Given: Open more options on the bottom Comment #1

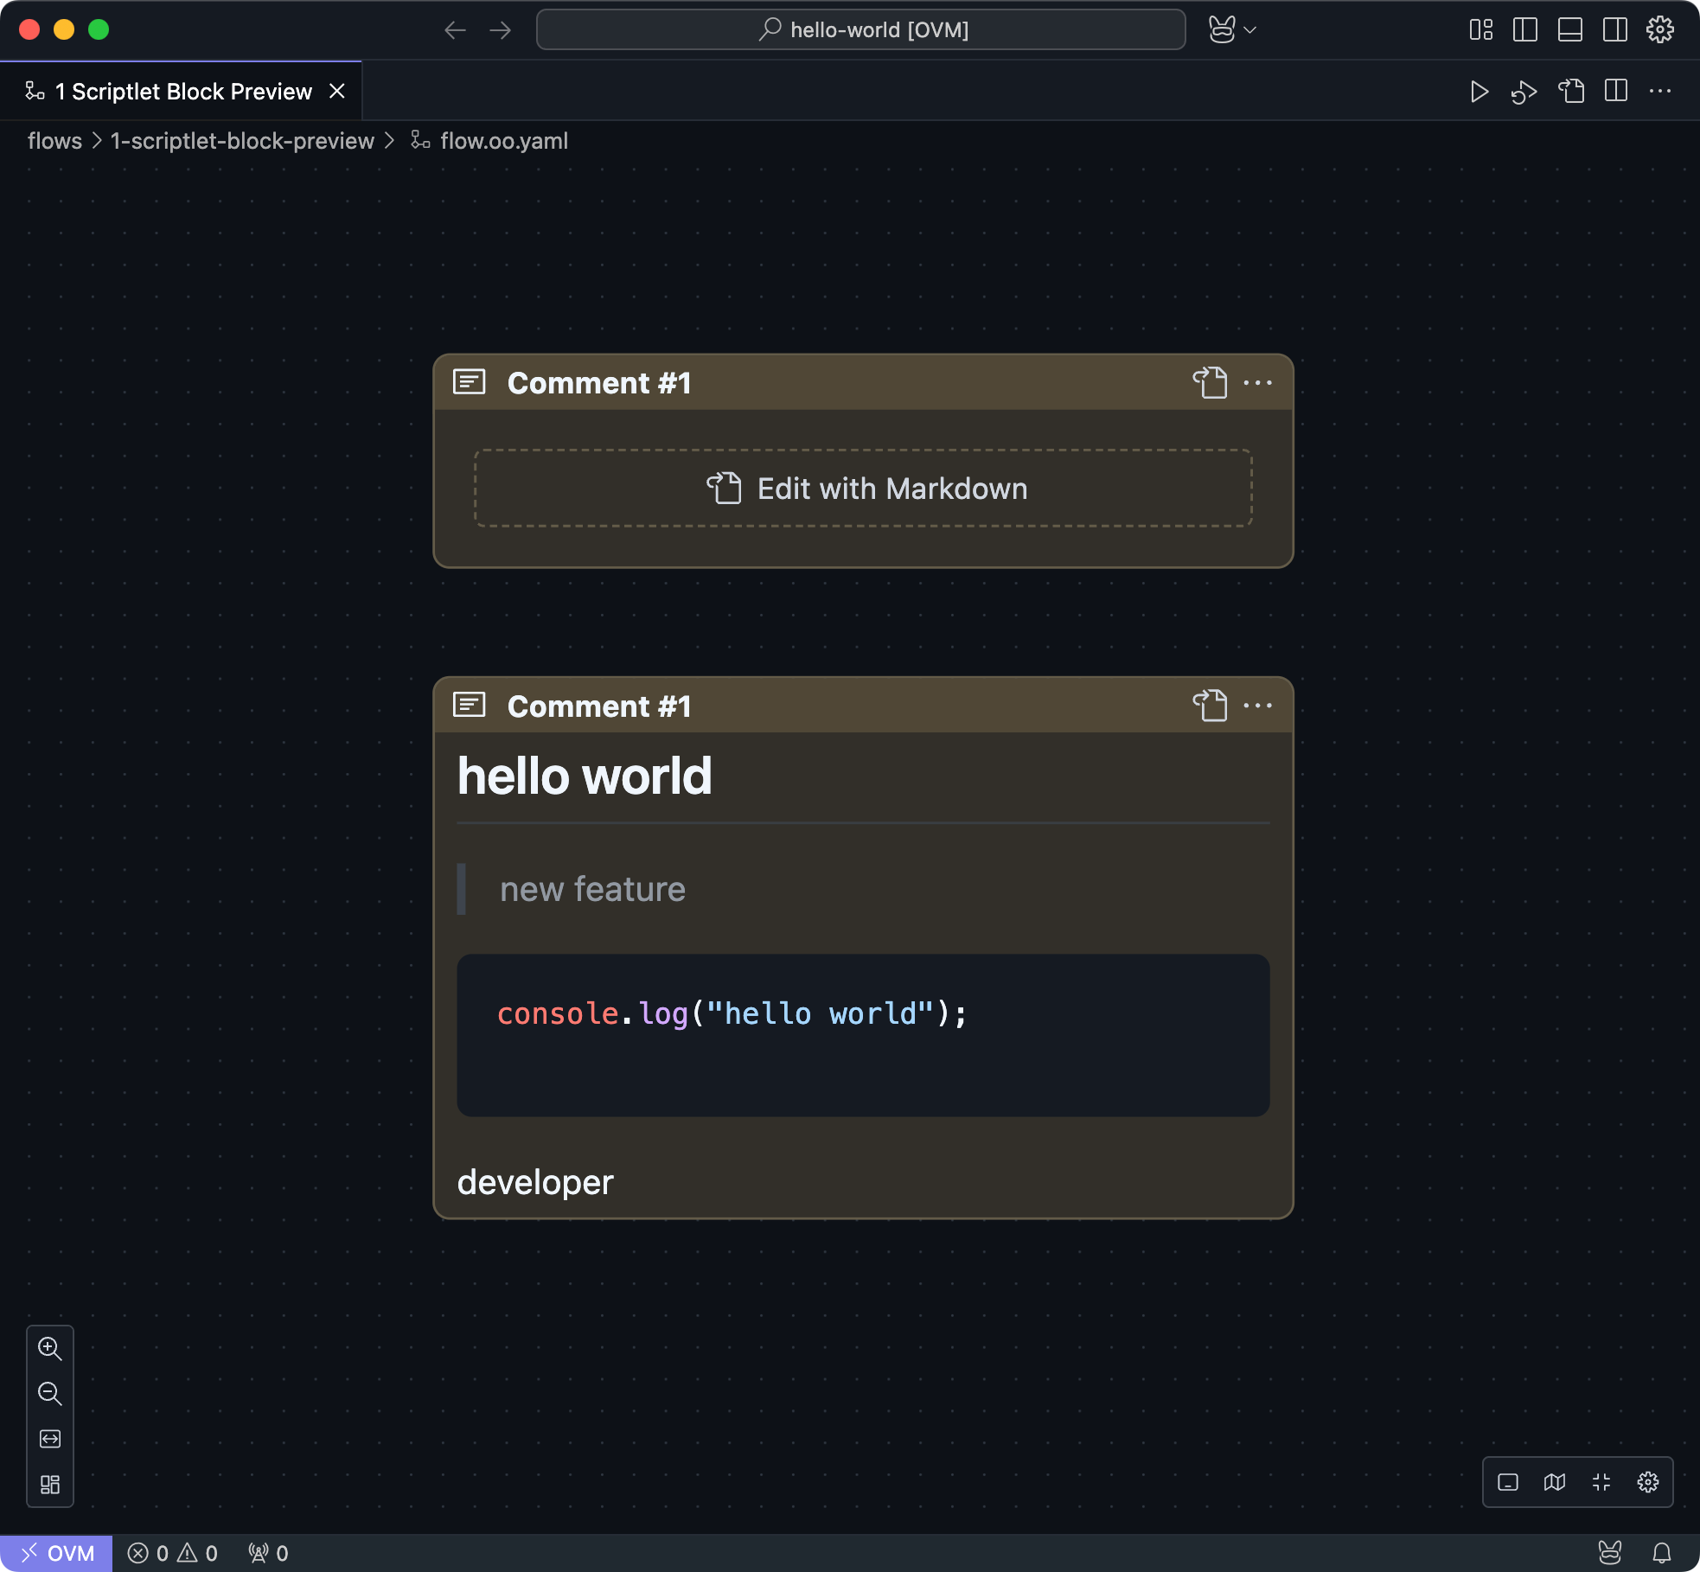Looking at the screenshot, I should coord(1257,706).
